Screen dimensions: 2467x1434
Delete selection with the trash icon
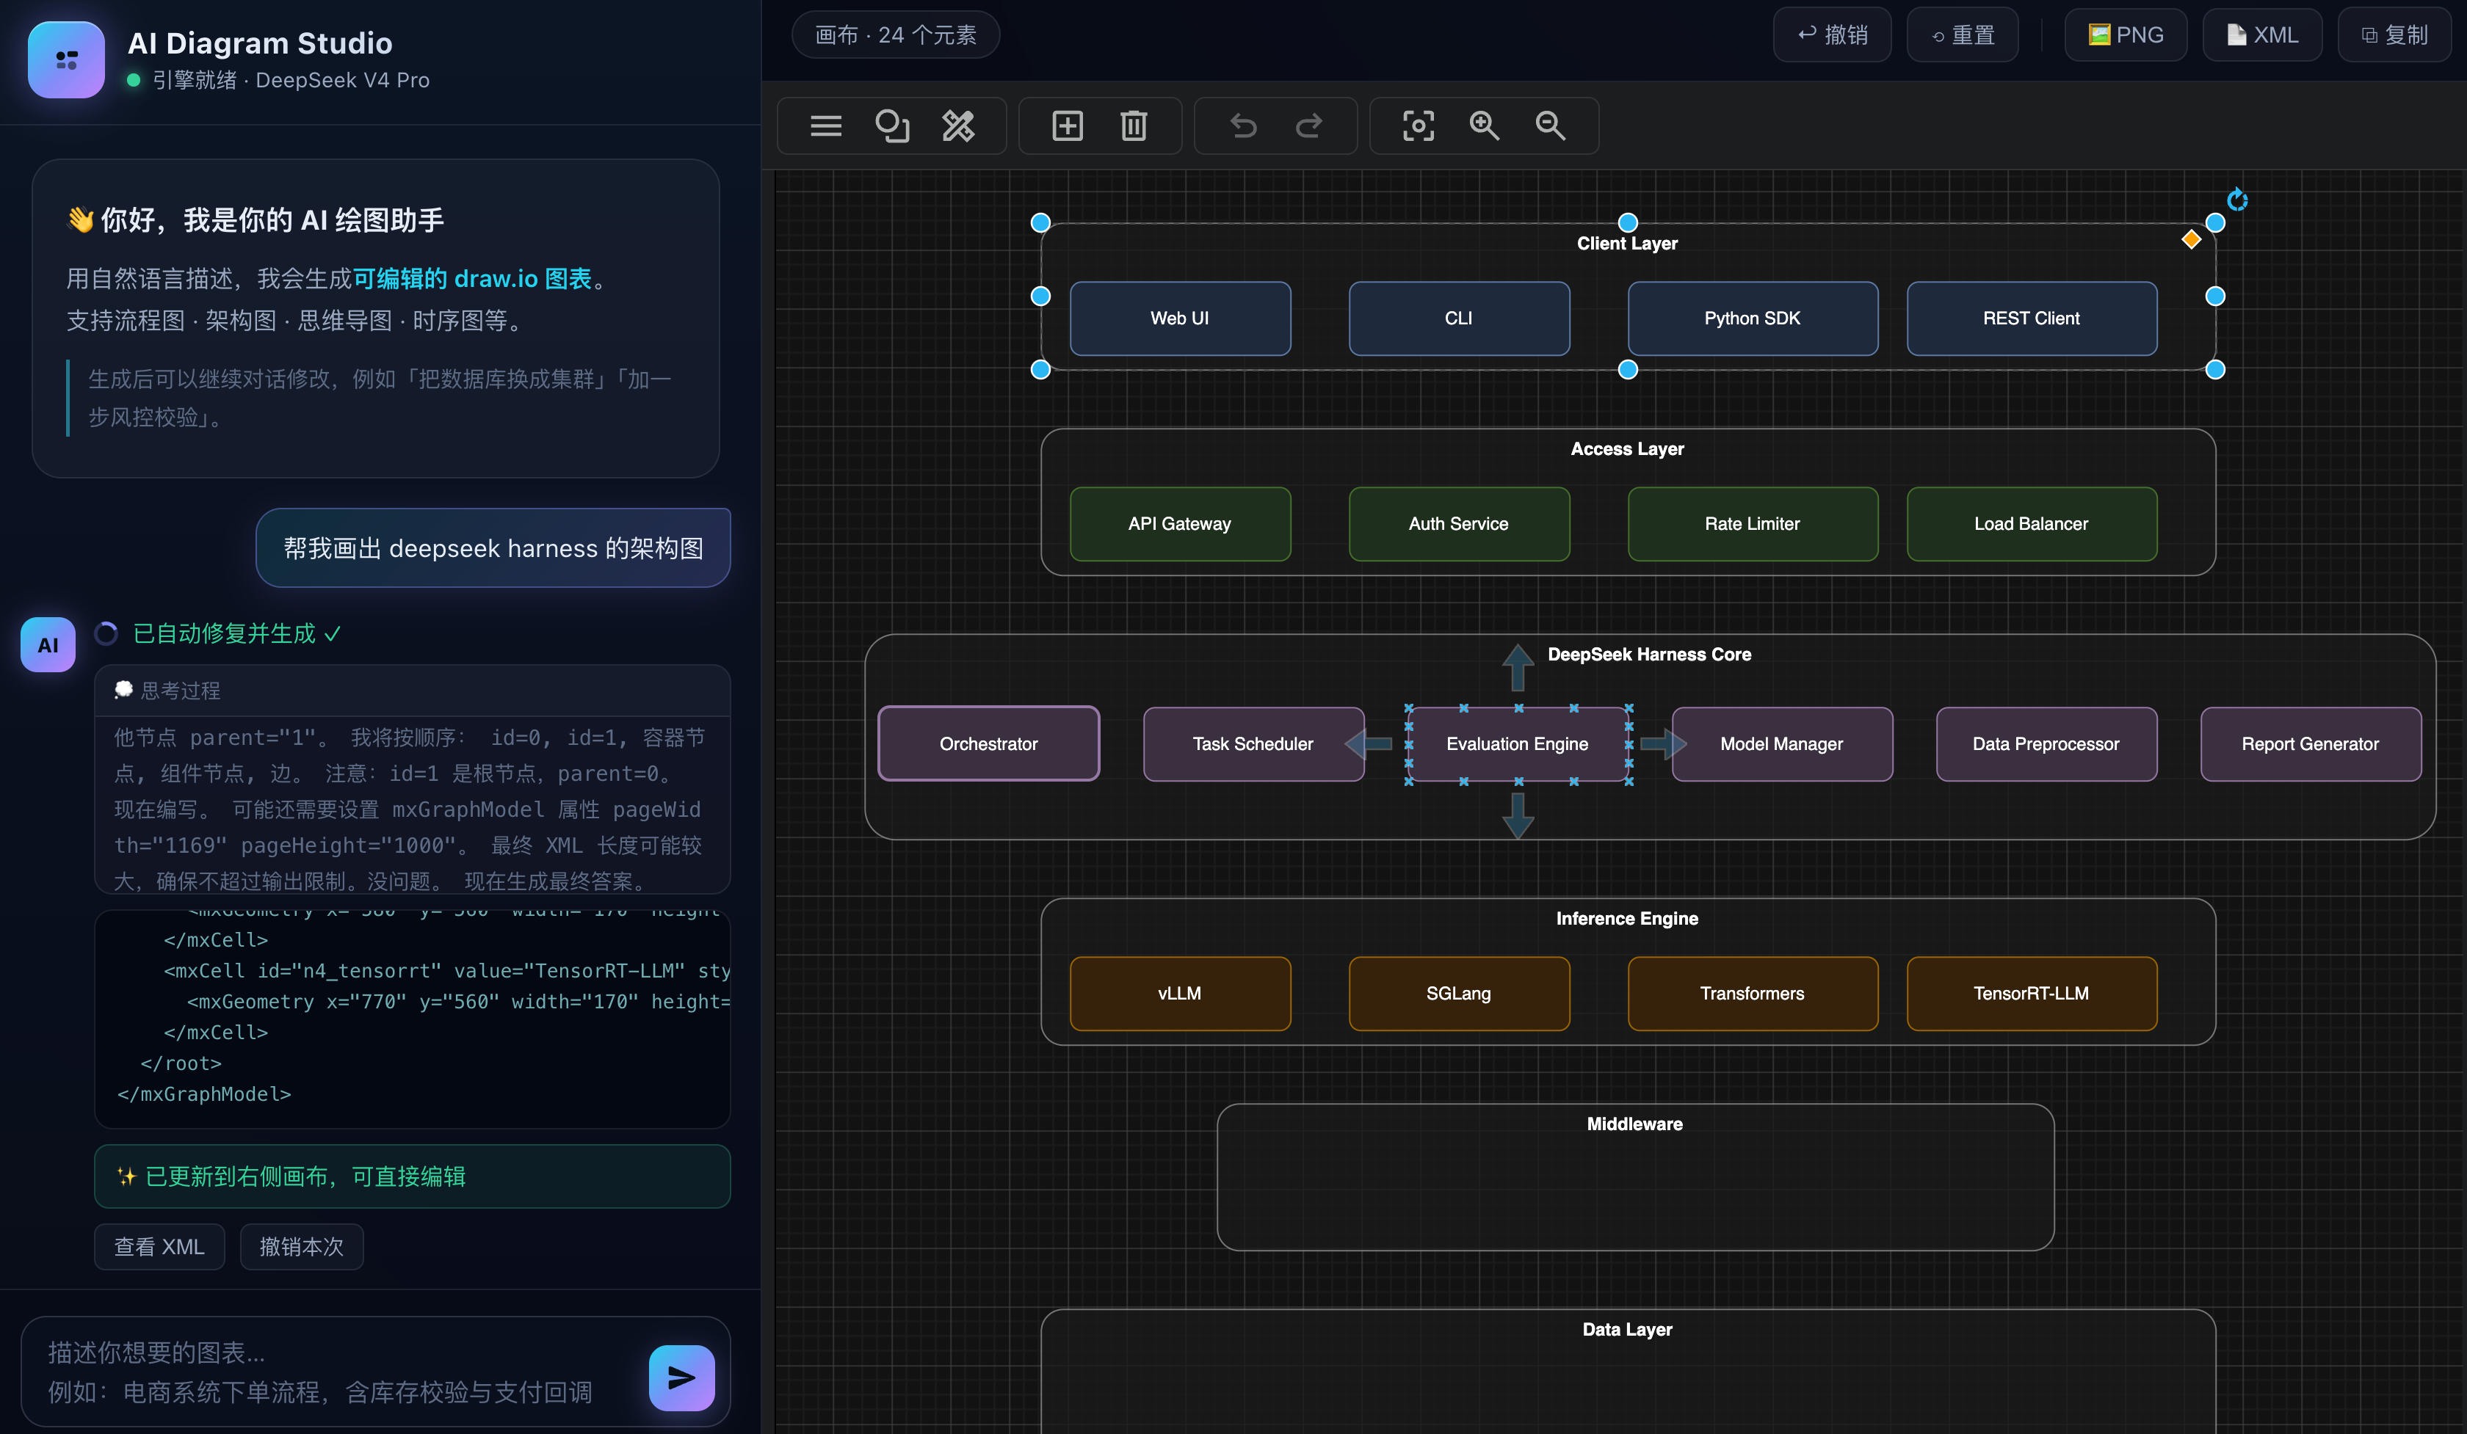click(x=1134, y=126)
